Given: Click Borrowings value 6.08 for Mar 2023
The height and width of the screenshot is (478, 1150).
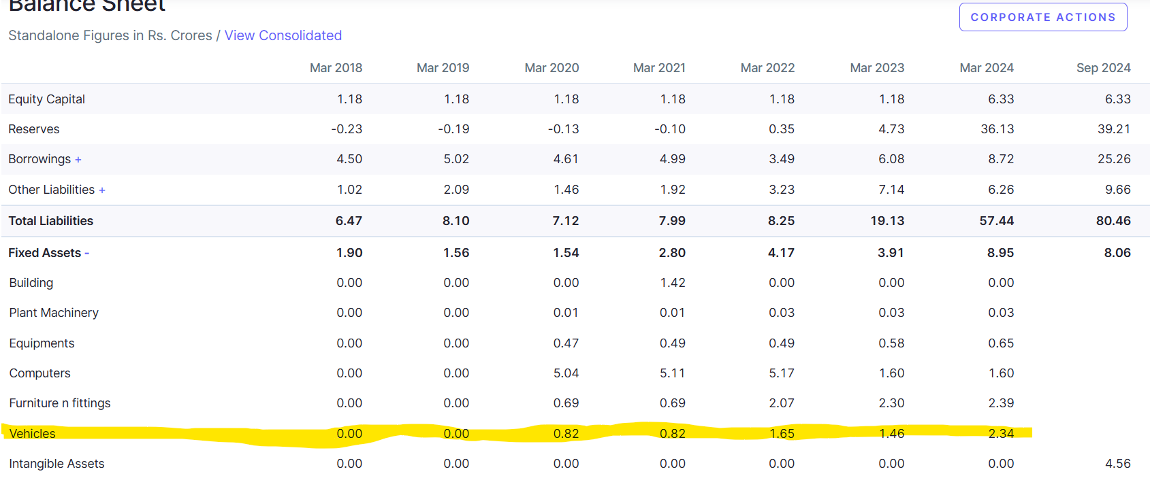Looking at the screenshot, I should (891, 159).
